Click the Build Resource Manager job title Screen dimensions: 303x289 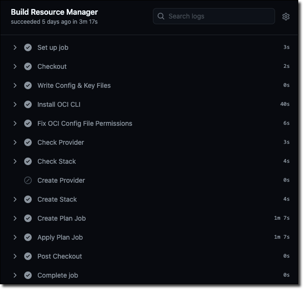pos(54,12)
